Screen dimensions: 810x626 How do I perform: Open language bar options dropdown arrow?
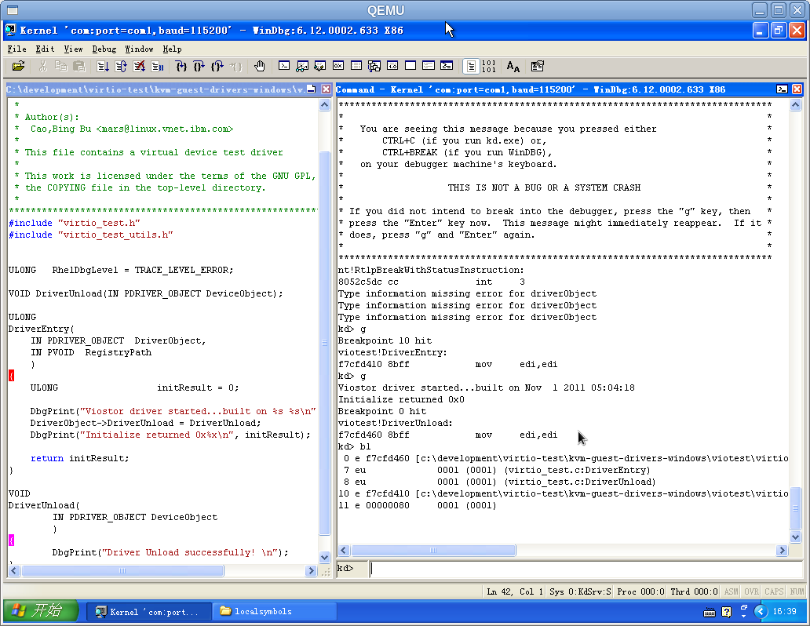(743, 616)
